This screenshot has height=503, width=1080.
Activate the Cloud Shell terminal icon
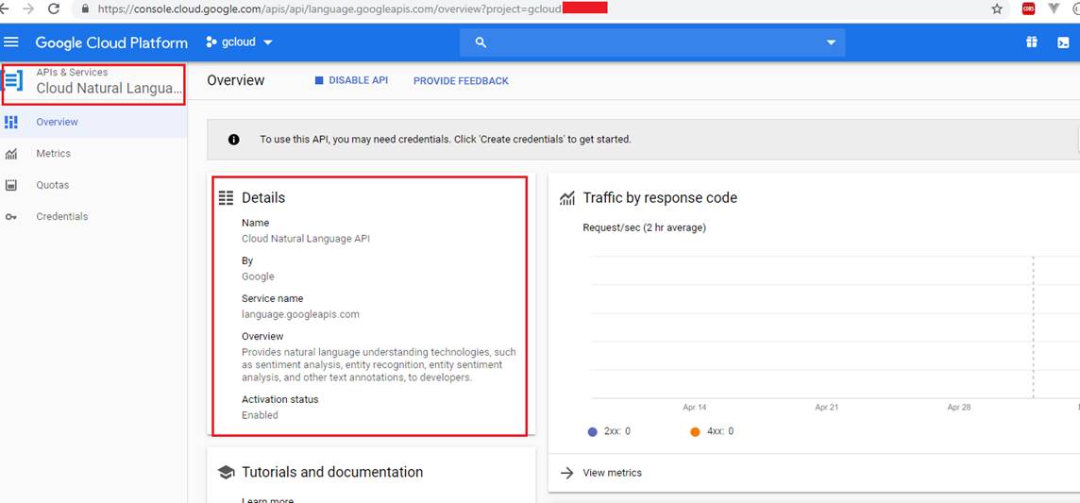pyautogui.click(x=1063, y=42)
